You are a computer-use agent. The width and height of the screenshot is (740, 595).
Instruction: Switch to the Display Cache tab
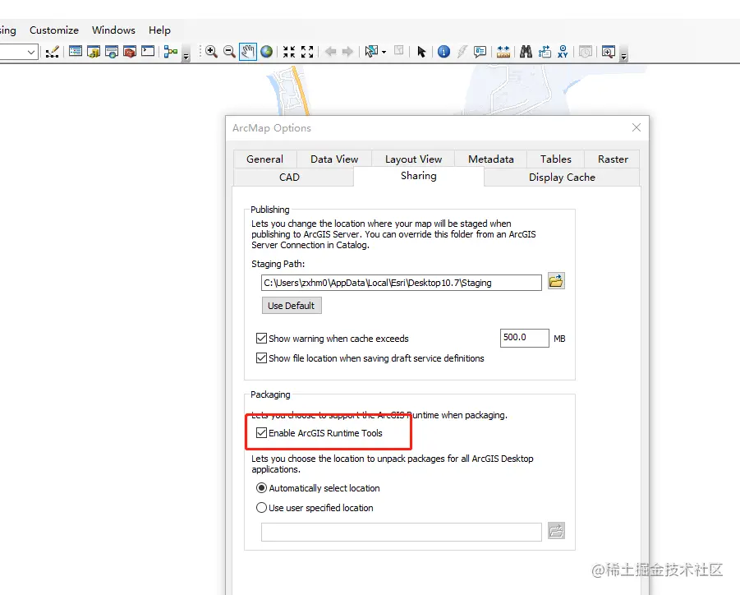[562, 177]
